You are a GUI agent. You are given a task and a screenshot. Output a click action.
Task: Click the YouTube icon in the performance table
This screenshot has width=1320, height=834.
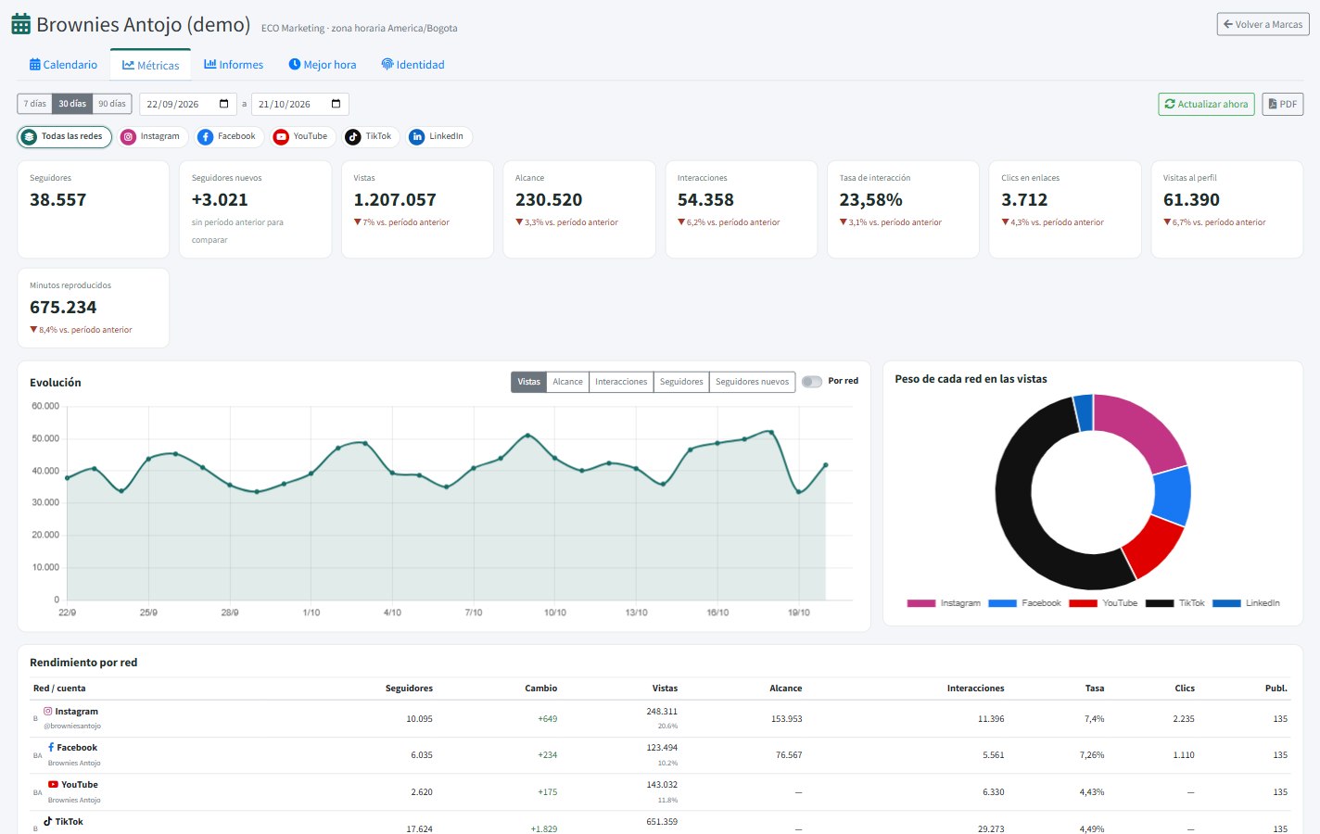pos(53,784)
